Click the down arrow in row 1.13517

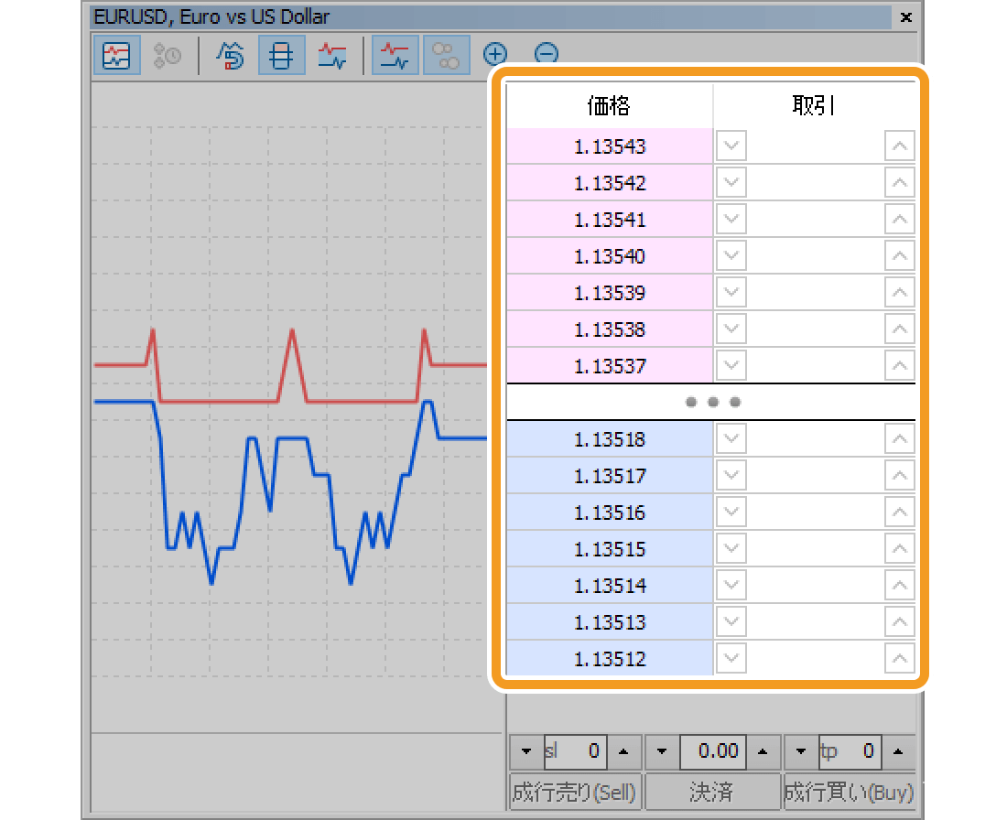point(731,475)
